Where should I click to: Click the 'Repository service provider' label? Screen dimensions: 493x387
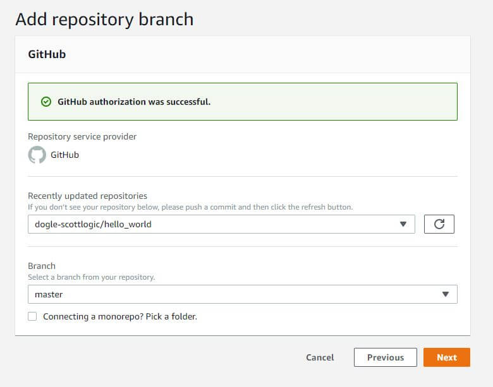coord(82,136)
